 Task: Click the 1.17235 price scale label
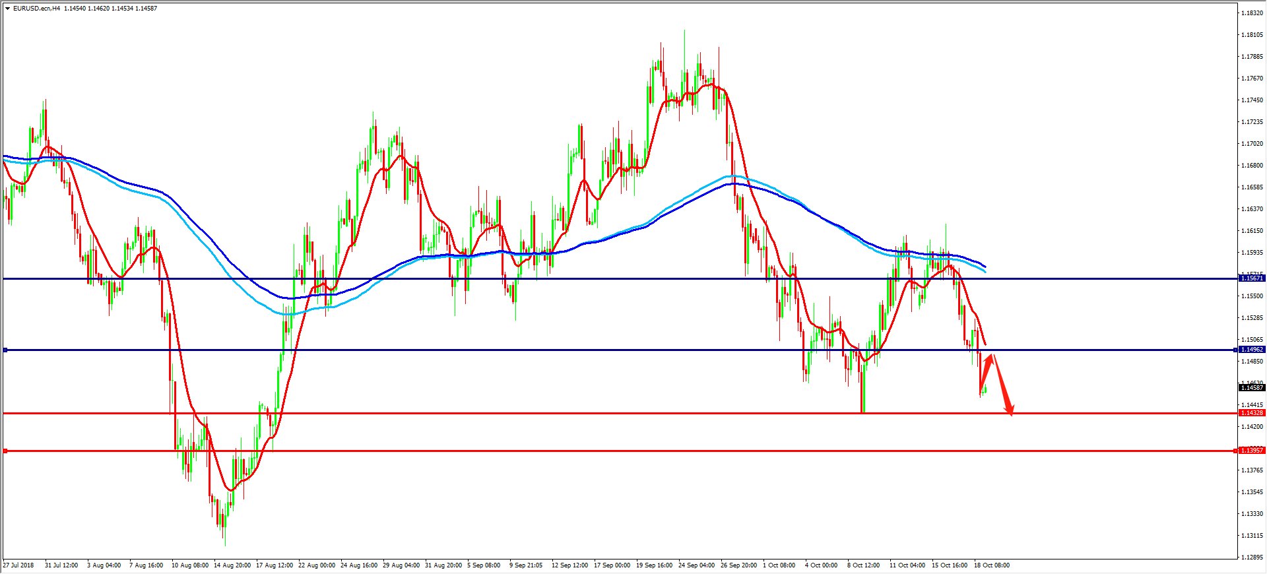click(x=1252, y=121)
